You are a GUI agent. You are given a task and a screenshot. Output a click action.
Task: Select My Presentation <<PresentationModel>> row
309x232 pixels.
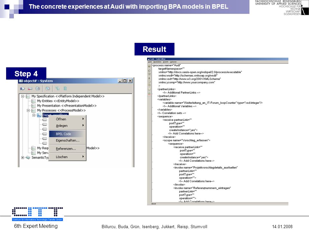pyautogui.click(x=67, y=106)
